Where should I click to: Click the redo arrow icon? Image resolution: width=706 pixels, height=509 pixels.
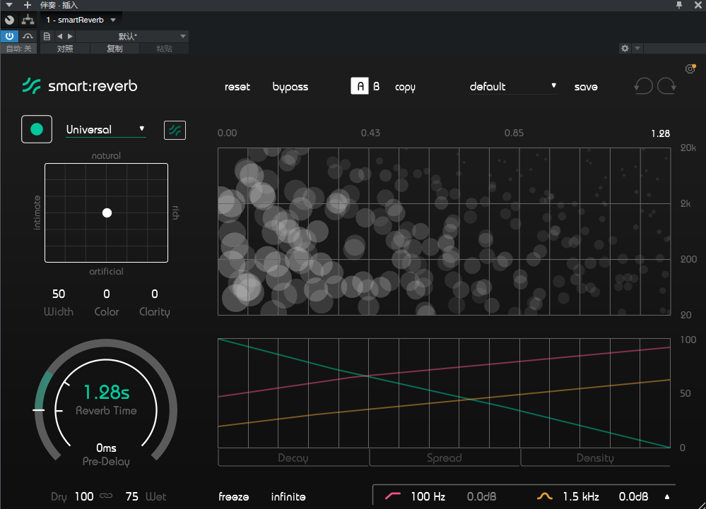[x=667, y=86]
